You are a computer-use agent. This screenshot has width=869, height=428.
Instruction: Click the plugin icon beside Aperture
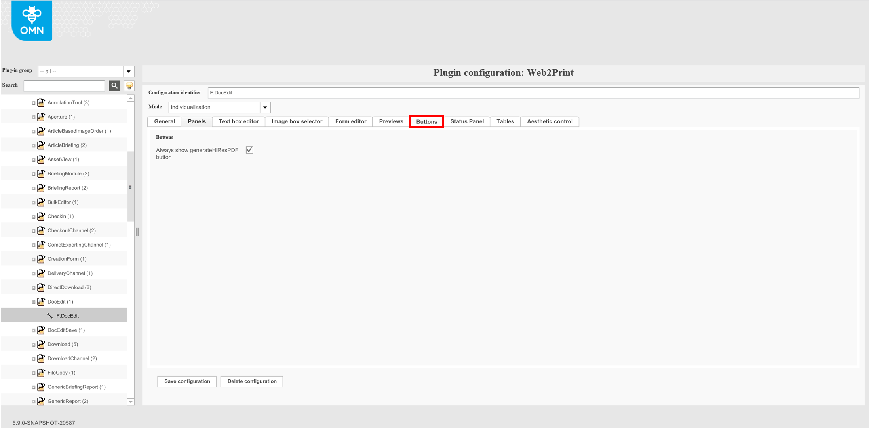[41, 117]
